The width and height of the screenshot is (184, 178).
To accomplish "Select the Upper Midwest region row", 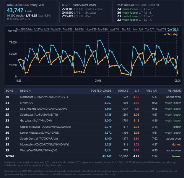I will point(93,127).
